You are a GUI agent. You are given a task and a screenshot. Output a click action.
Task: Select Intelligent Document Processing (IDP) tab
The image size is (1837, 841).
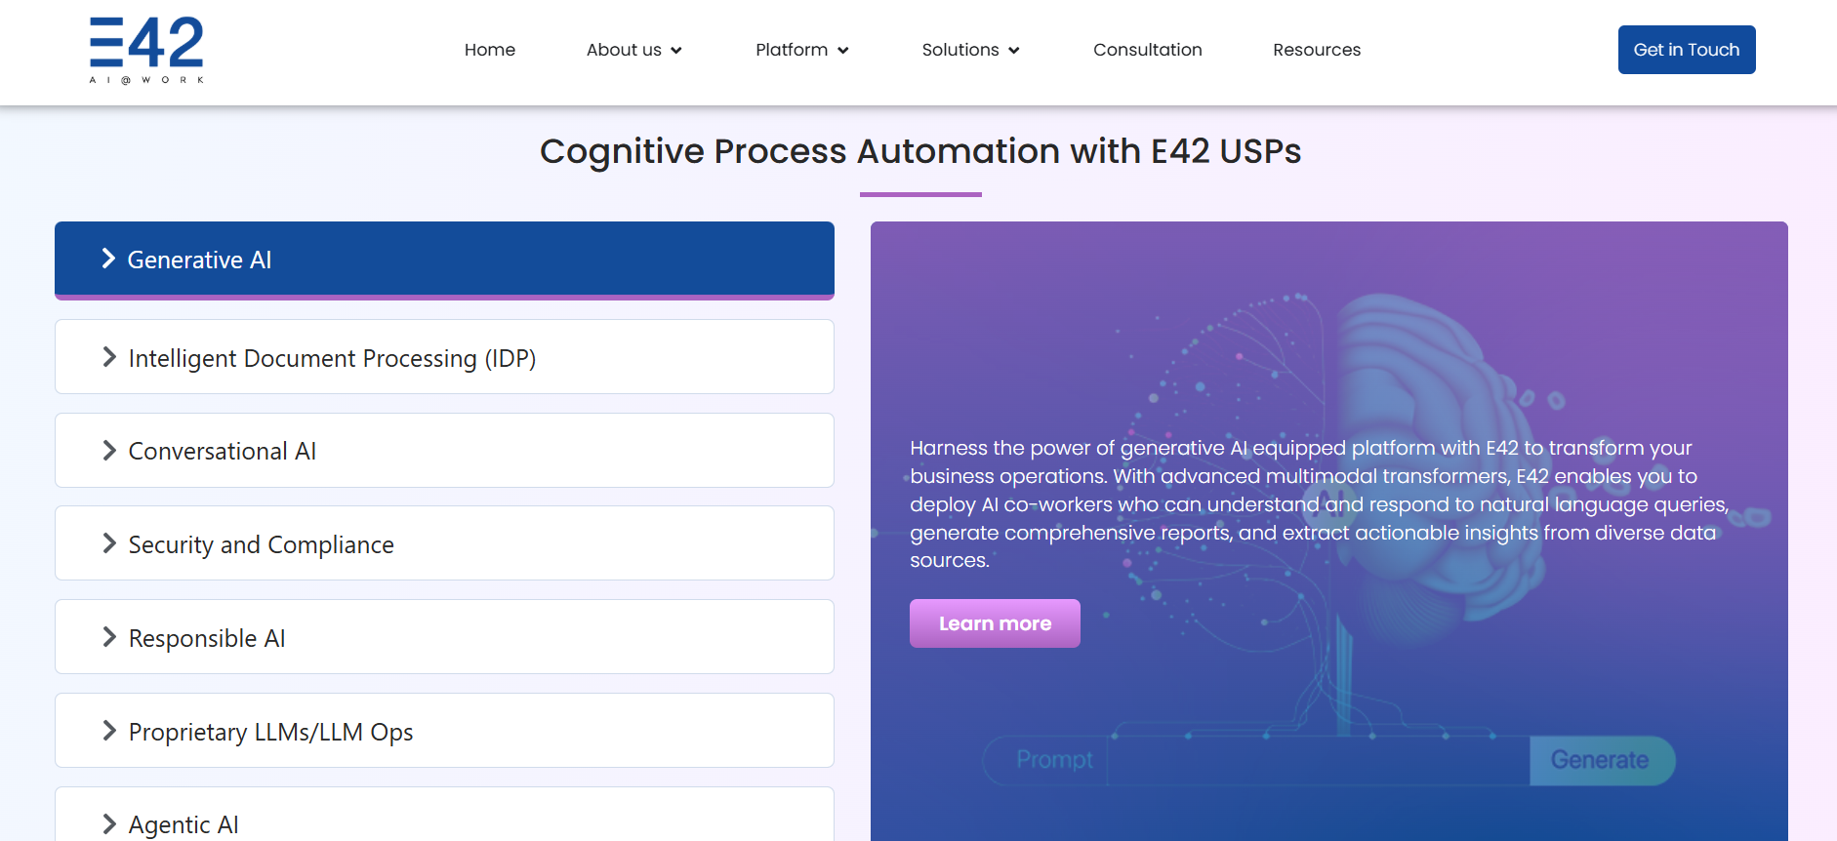pos(444,357)
